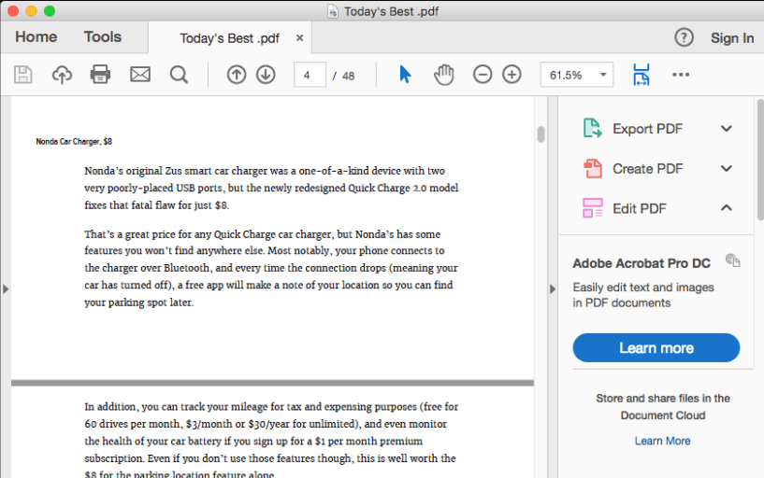Click the blue Learn more button
The image size is (764, 478).
656,348
